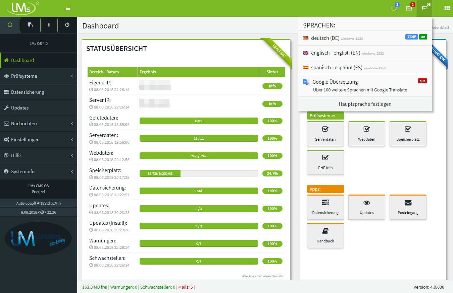Open Dashboard in the sidebar

[39, 60]
